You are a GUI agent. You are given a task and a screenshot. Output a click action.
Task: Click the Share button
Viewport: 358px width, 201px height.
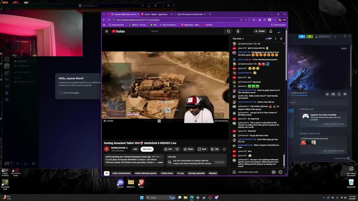click(188, 149)
